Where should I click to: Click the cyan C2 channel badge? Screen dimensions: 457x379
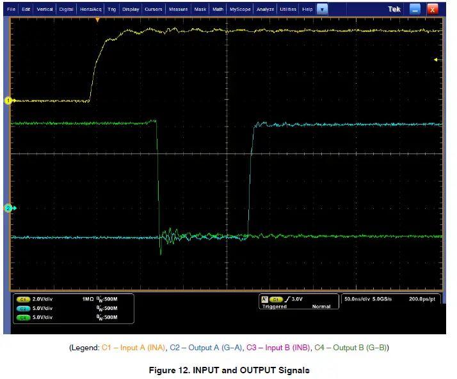pos(23,308)
